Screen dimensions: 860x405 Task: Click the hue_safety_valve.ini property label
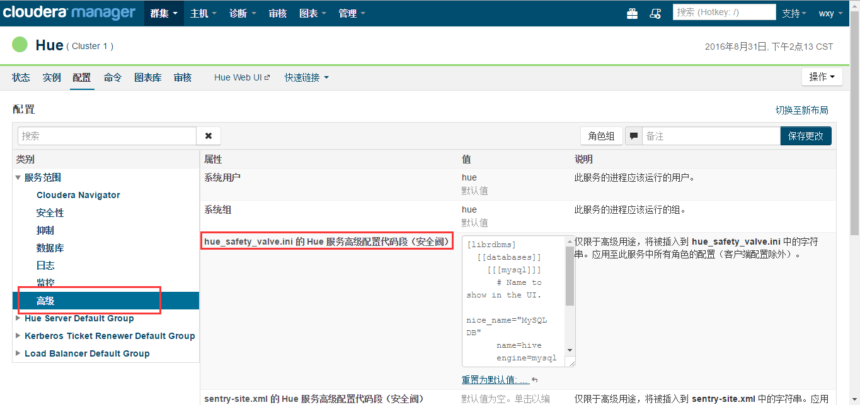(x=328, y=241)
